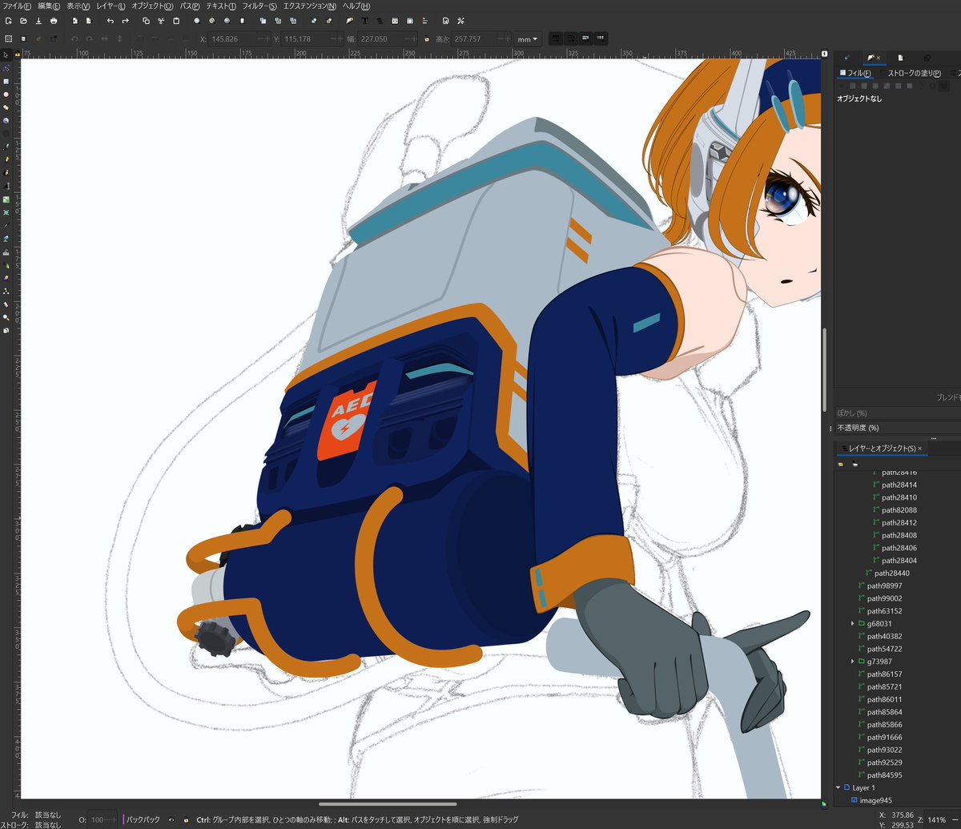The image size is (961, 829).
Task: Click the status bar fill indicator
Action: coord(46,815)
